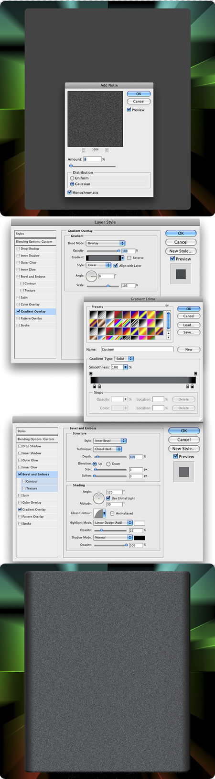Open the Gradient Editor presets flyout arrow
This screenshot has width=215, height=779.
(167, 305)
